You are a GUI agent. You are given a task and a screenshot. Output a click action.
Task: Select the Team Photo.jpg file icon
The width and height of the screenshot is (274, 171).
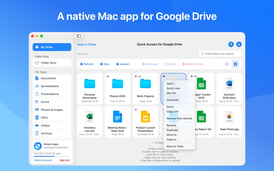(229, 117)
